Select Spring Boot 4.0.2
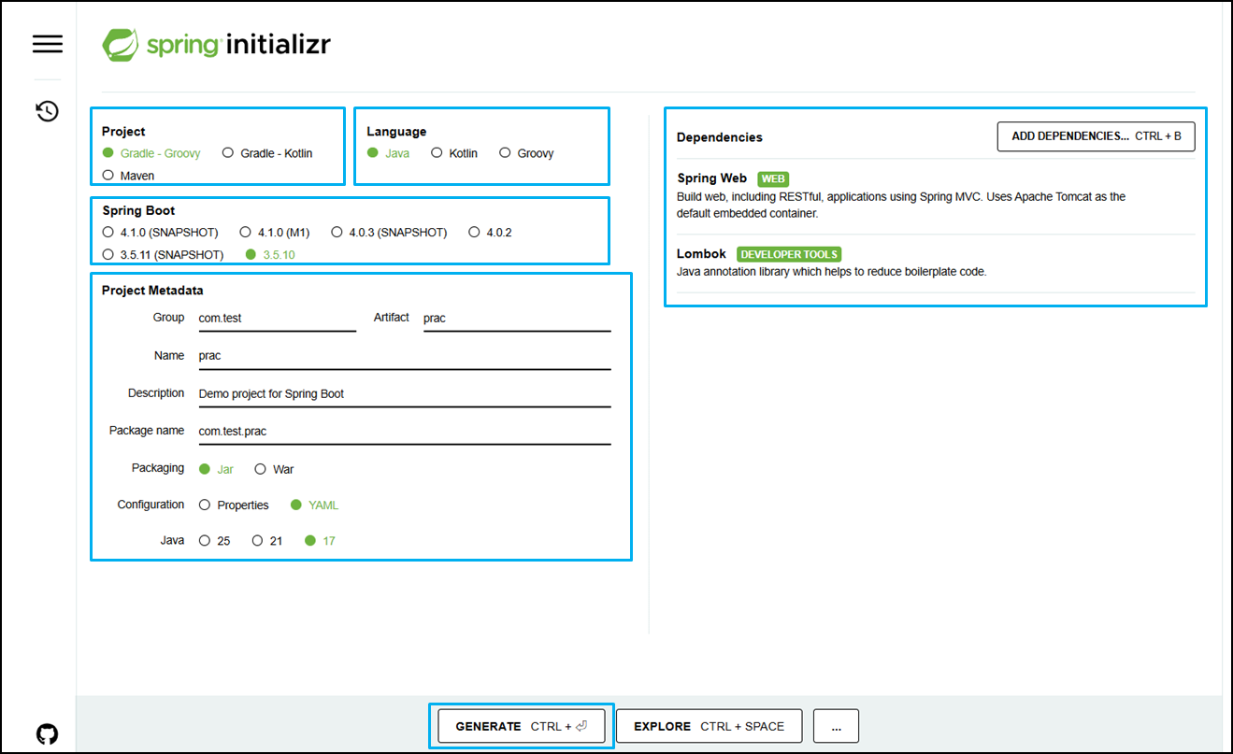The width and height of the screenshot is (1233, 754). (x=490, y=232)
